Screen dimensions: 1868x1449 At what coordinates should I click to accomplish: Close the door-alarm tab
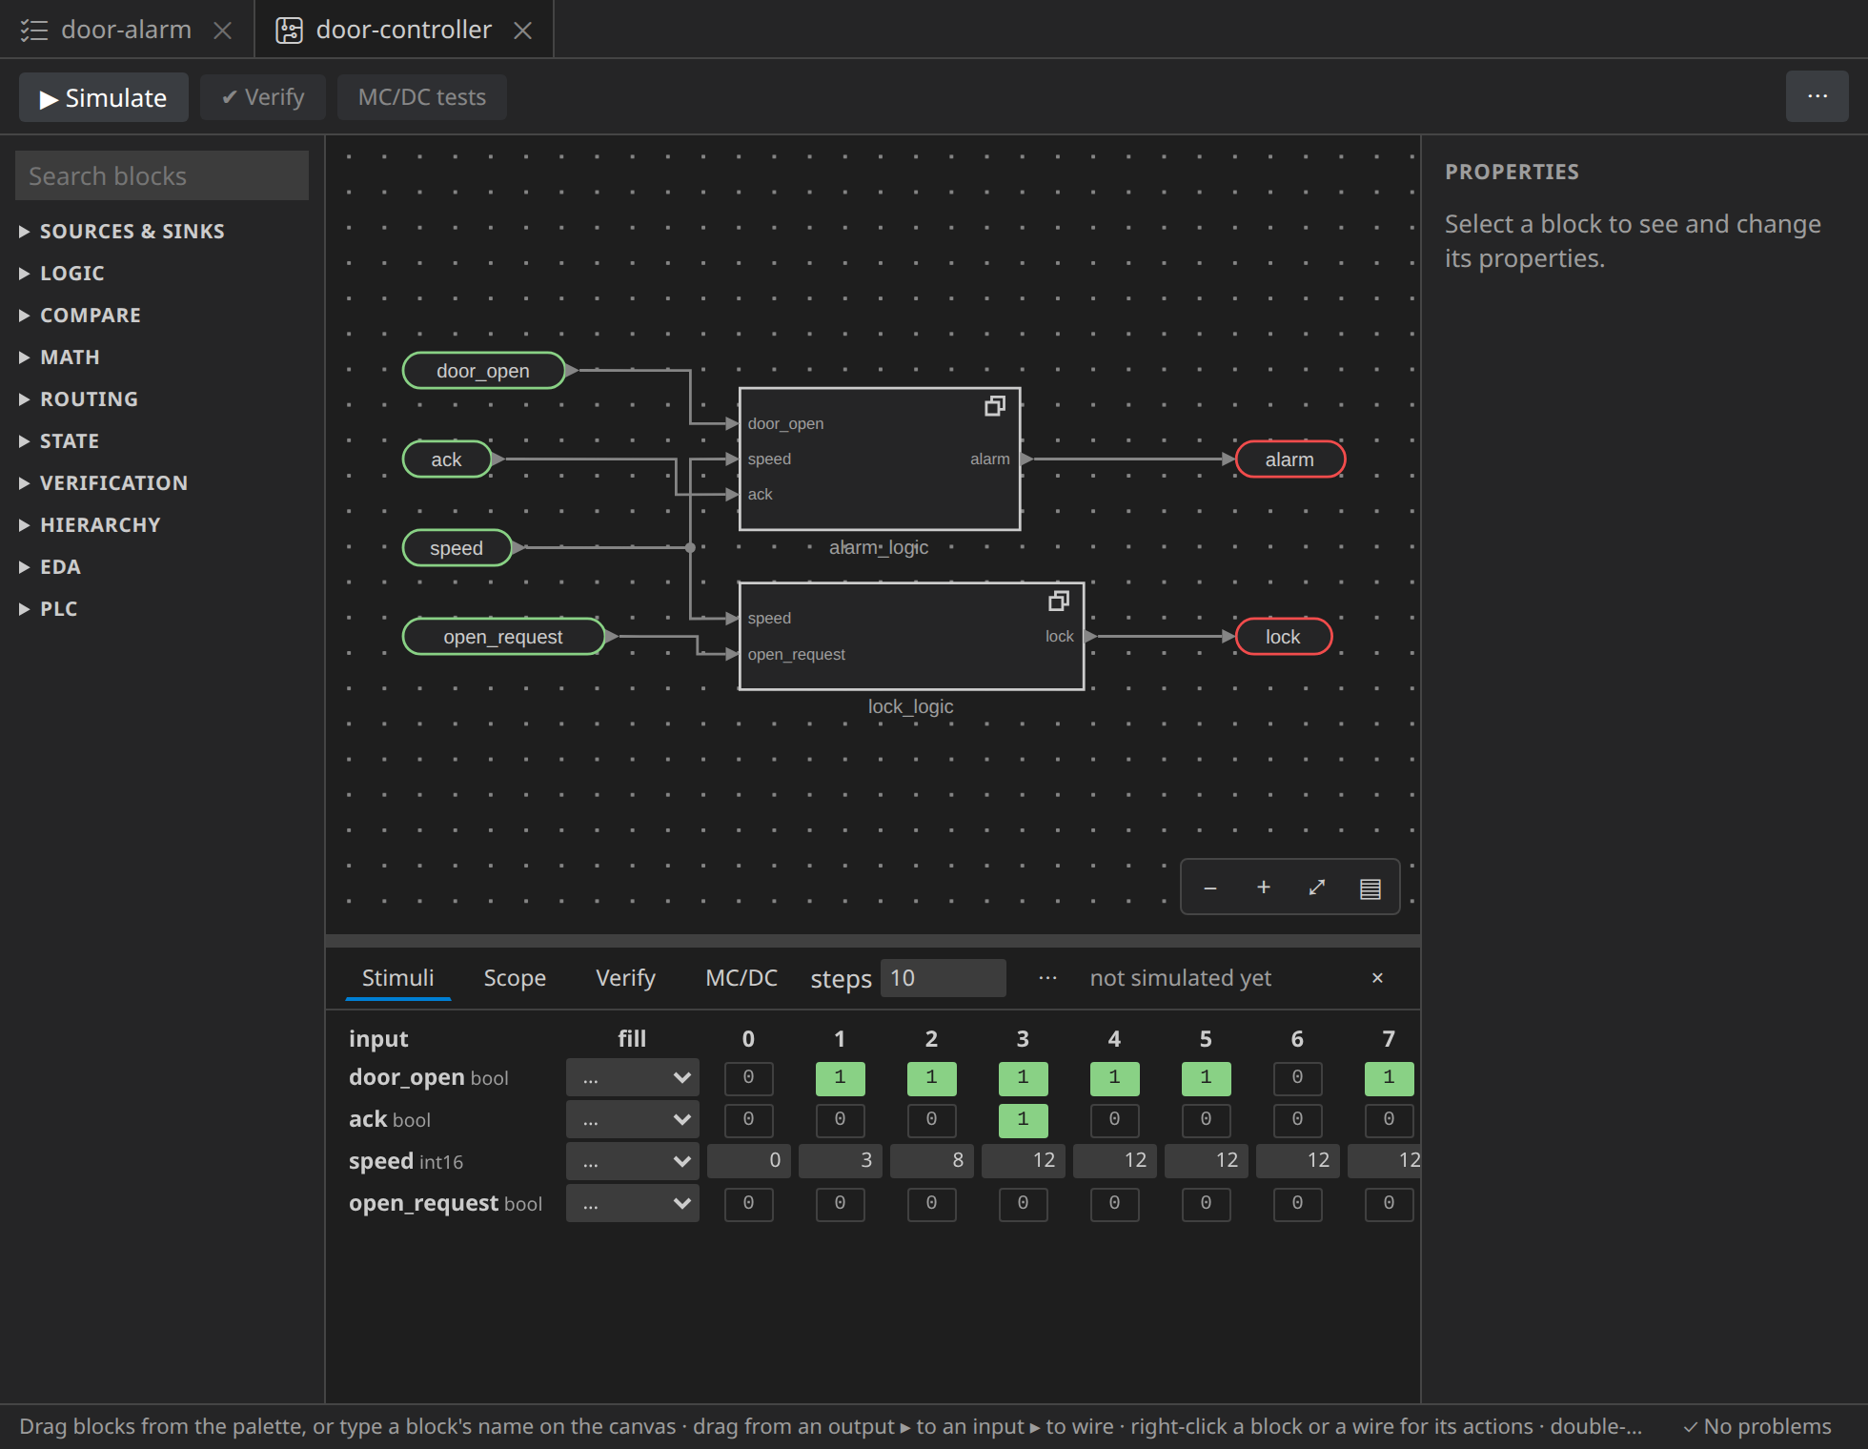[x=223, y=31]
